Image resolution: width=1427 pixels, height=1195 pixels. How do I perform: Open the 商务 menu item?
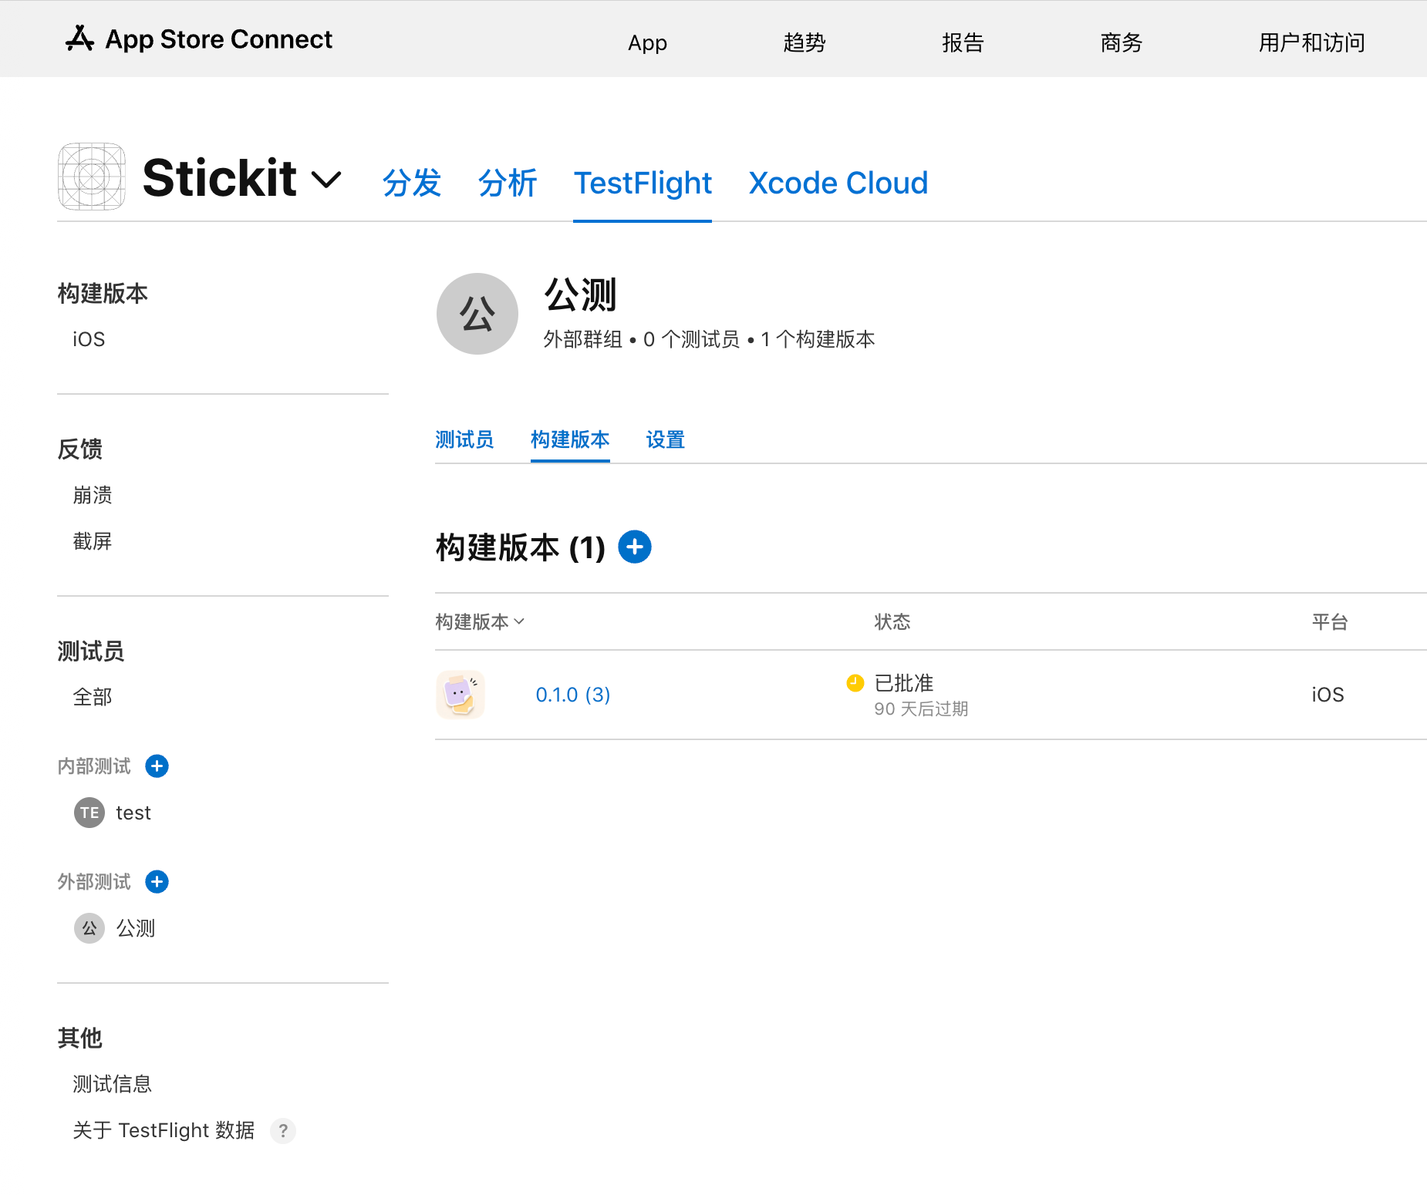pos(1122,42)
